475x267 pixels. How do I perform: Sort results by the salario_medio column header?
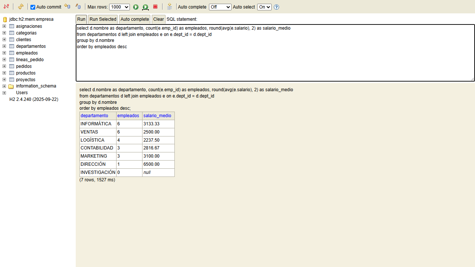(157, 116)
